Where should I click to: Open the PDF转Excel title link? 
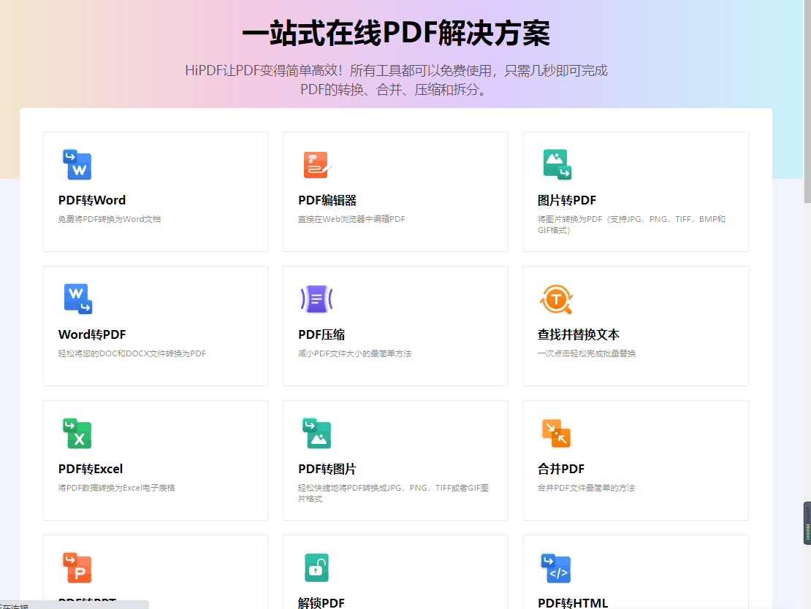coord(91,469)
